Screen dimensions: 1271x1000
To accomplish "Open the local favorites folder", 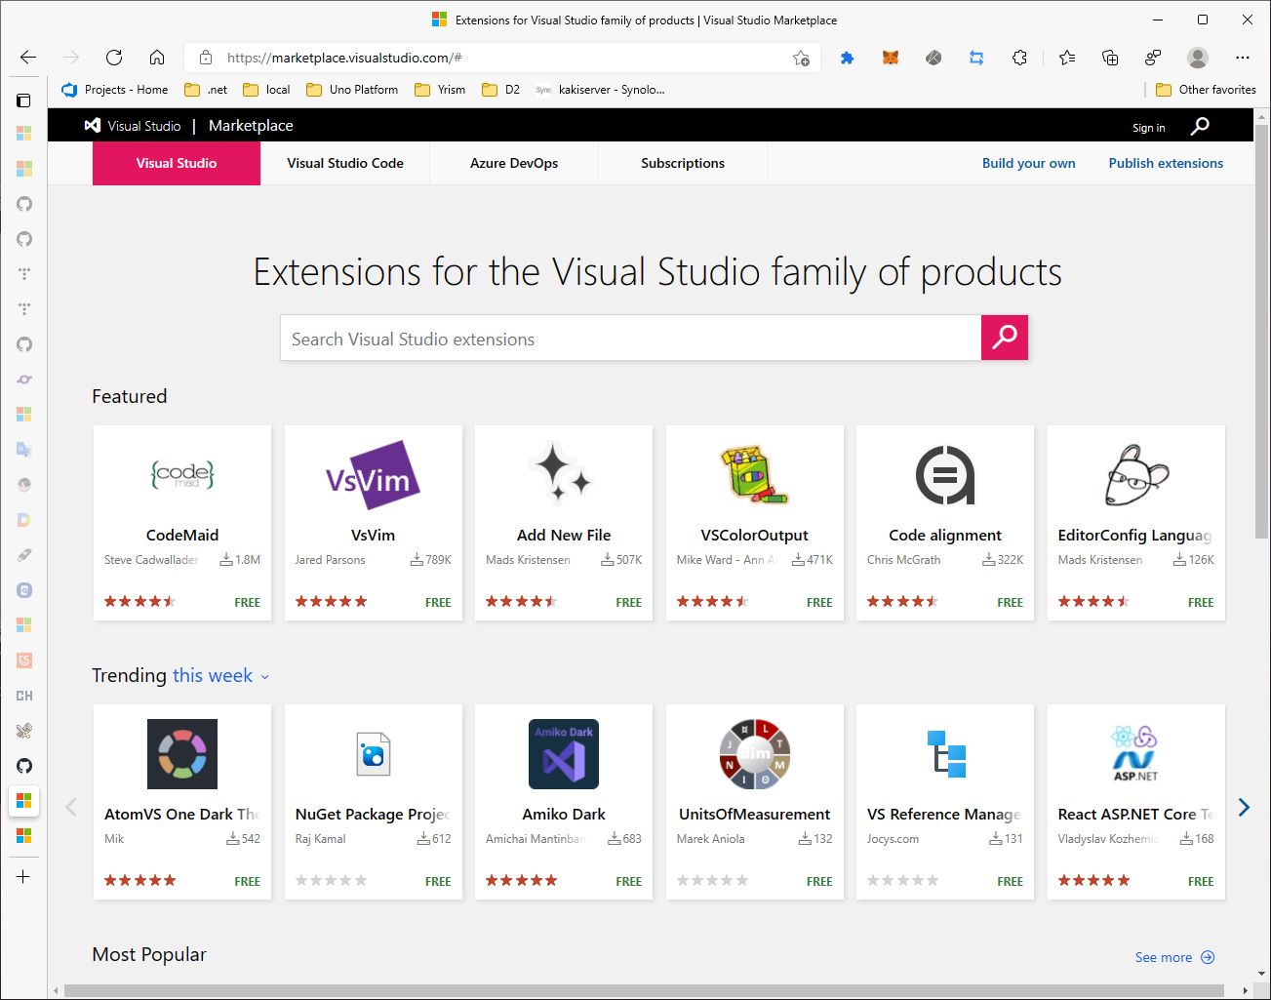I will pos(266,90).
